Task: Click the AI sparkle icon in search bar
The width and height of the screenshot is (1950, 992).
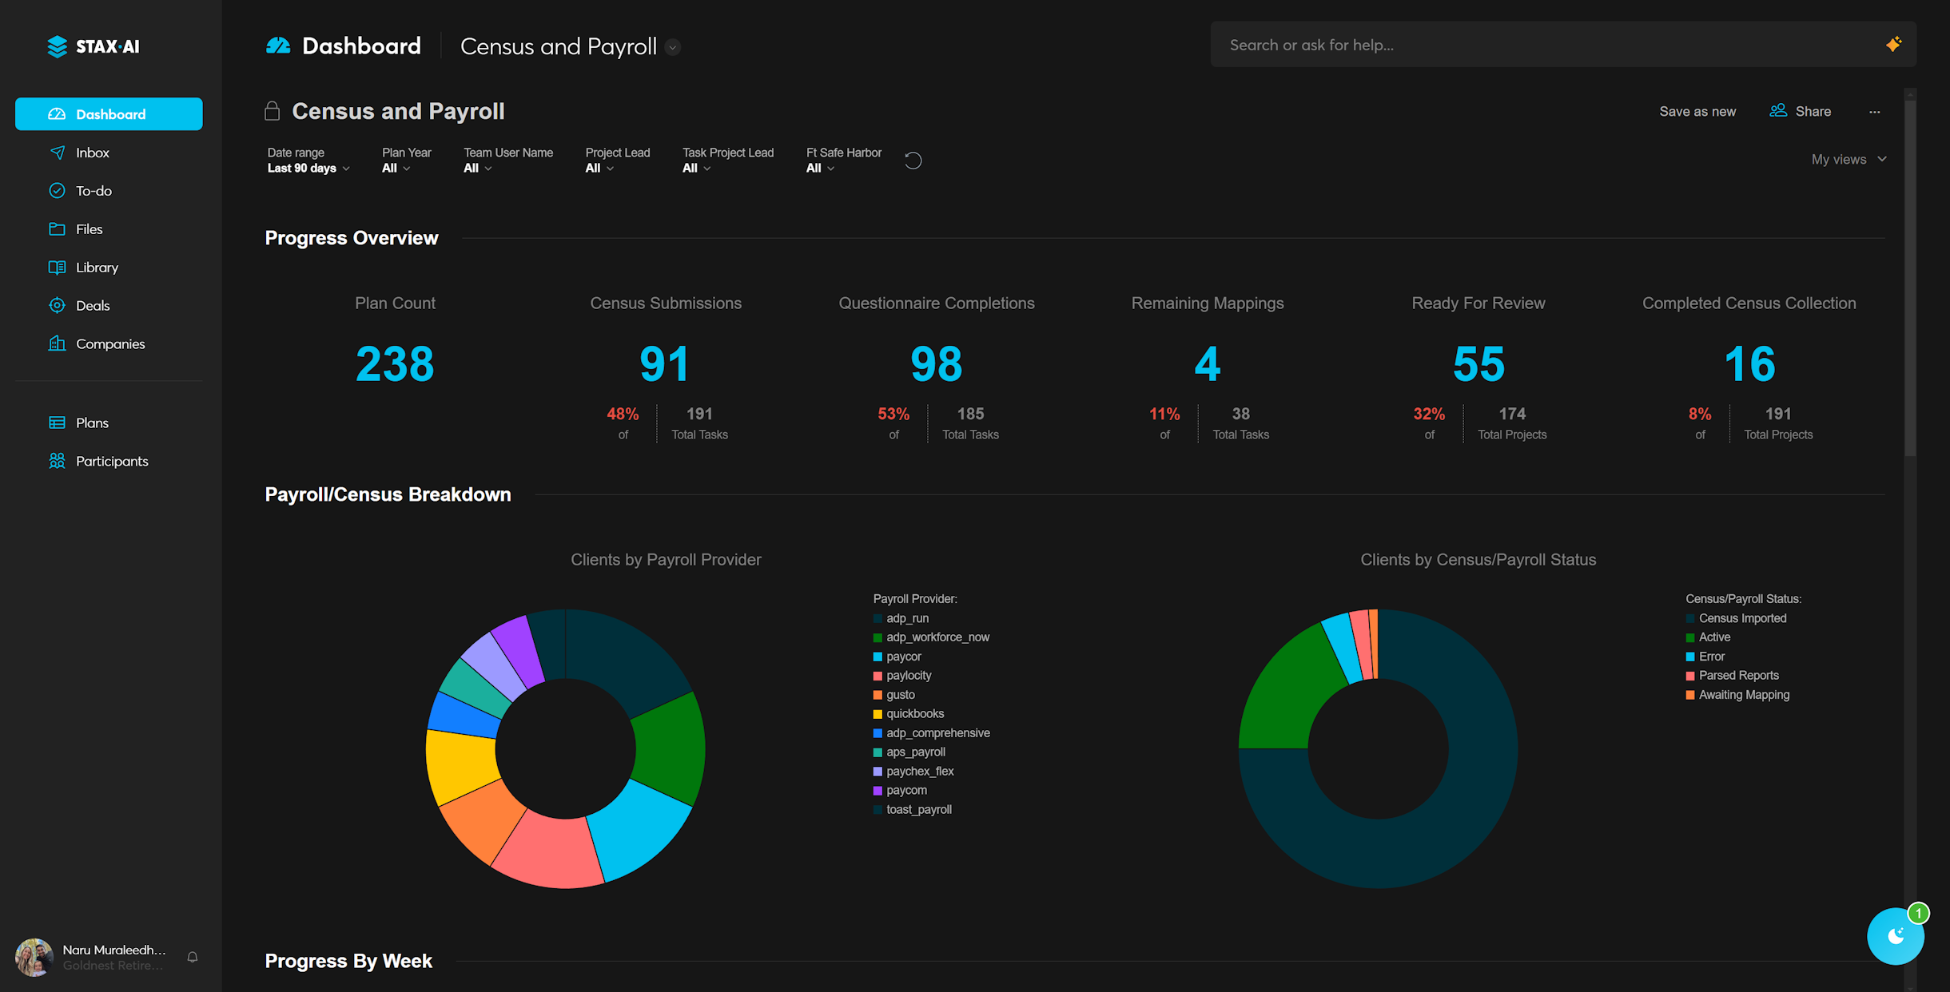Action: click(1893, 45)
